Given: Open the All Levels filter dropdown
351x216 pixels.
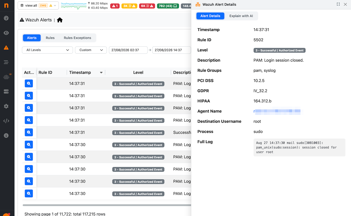Looking at the screenshot, I should (47, 50).
